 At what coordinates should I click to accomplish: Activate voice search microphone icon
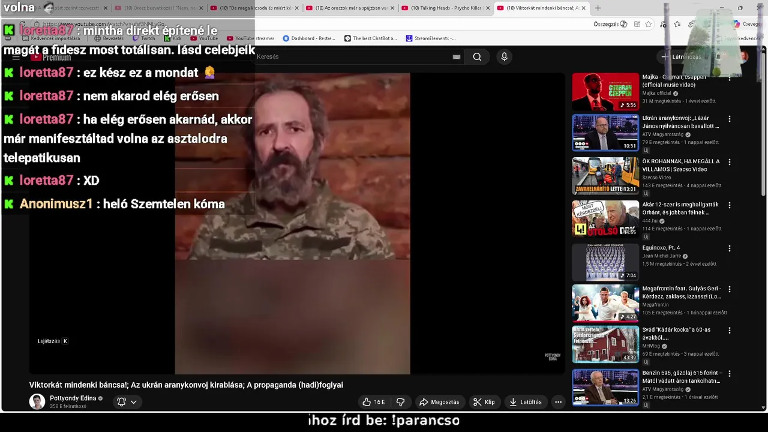coord(504,56)
